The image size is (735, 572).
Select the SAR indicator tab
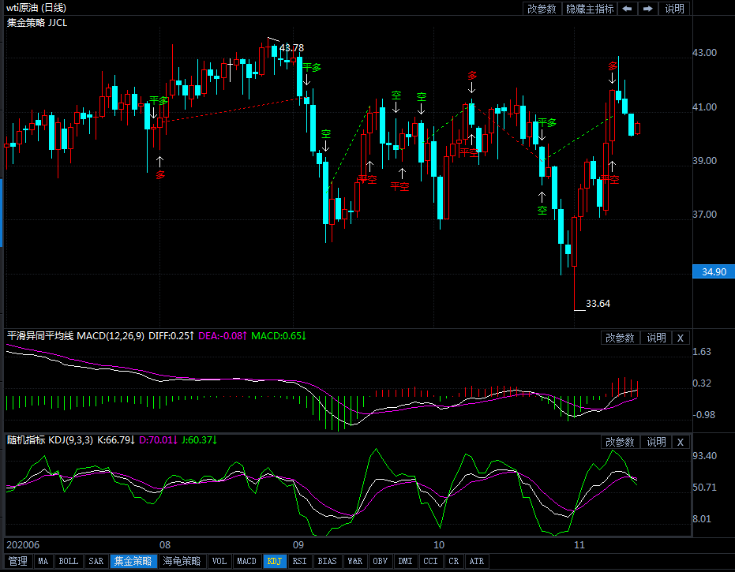[x=96, y=561]
